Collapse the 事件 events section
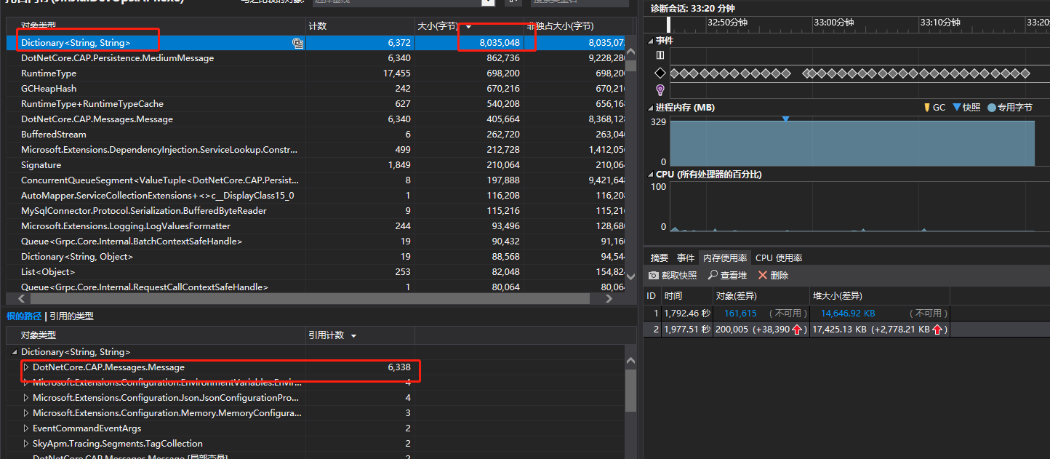The height and width of the screenshot is (459, 1050). (x=651, y=41)
